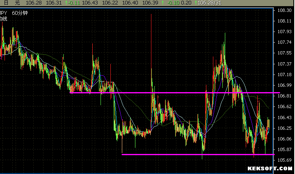Select the 107.74 price axis label

[284, 42]
